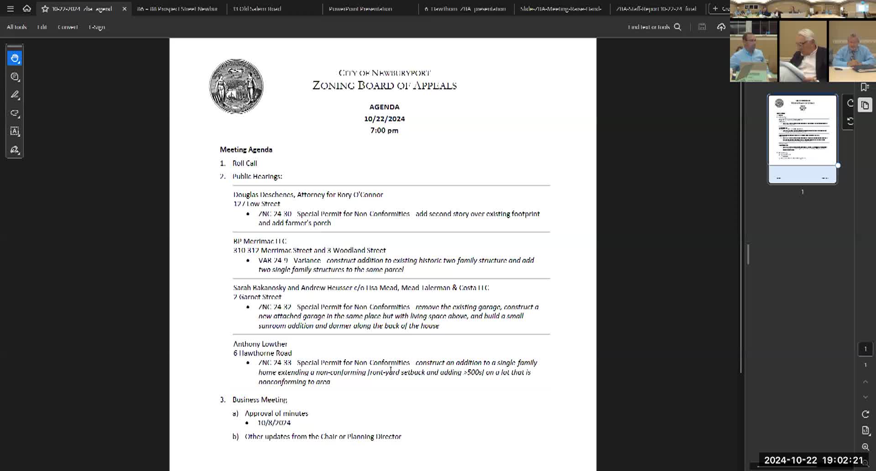The image size is (876, 471).
Task: Open the page display fit options
Action: (865, 430)
